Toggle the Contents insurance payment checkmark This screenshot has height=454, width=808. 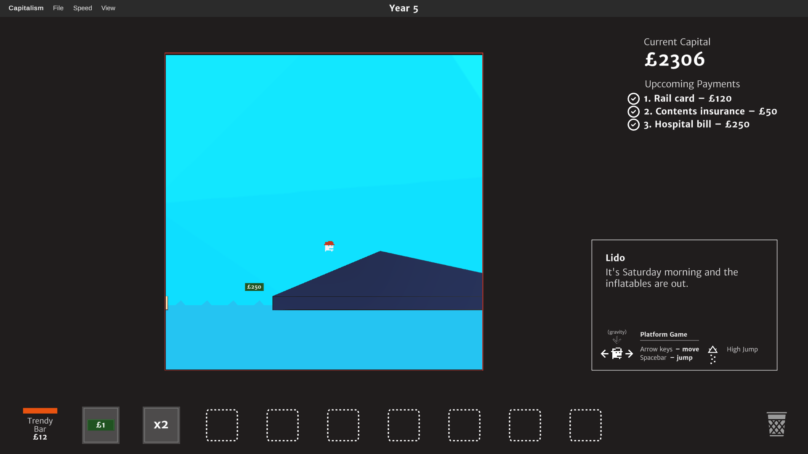pyautogui.click(x=633, y=112)
